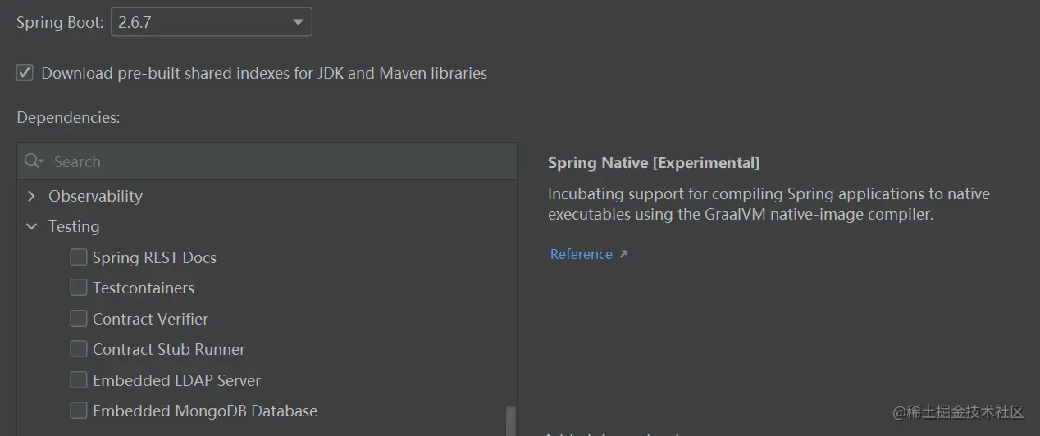Click the Spring REST Docs label

coord(154,257)
